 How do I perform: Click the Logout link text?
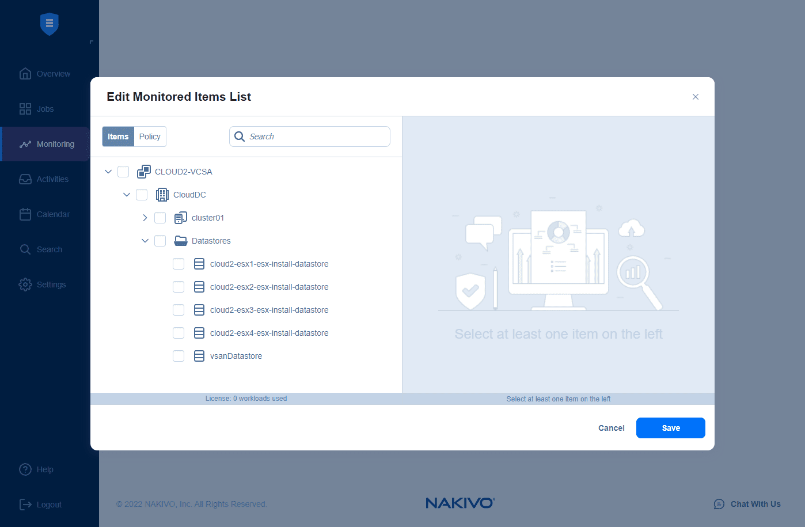pyautogui.click(x=49, y=505)
